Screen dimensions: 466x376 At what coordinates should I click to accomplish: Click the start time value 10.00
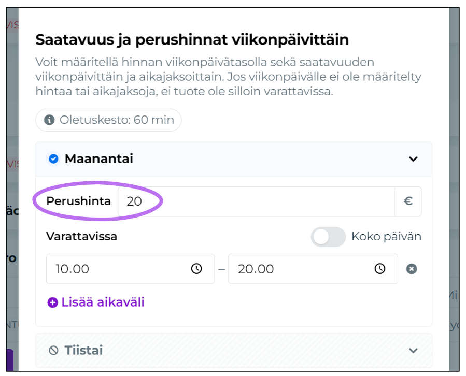[73, 269]
